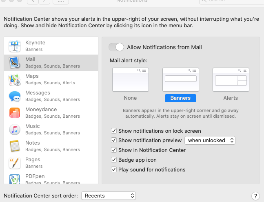Select the PDFpen app icon
264x202 pixels.
(x=15, y=179)
